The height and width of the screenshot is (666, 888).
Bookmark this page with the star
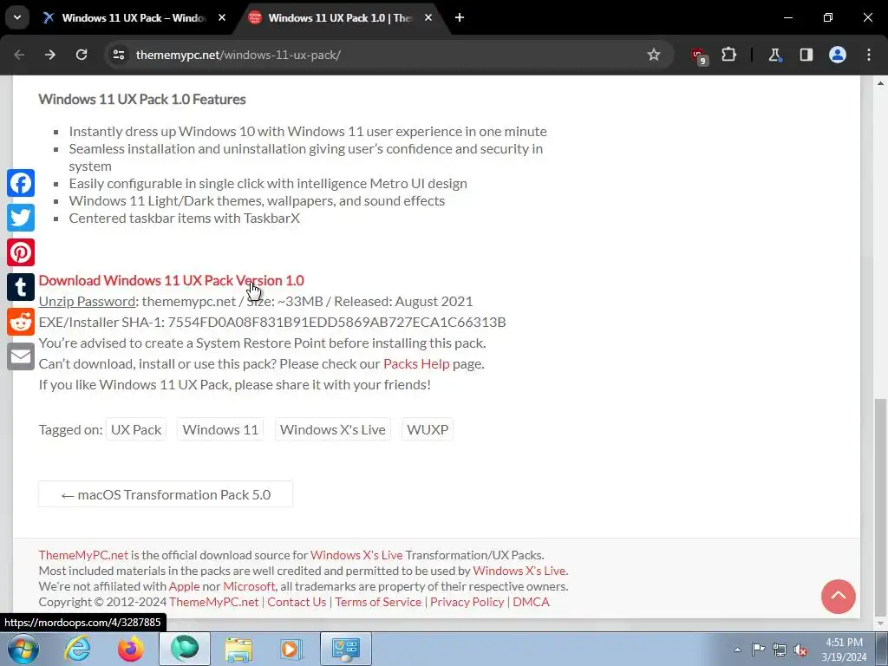click(654, 55)
